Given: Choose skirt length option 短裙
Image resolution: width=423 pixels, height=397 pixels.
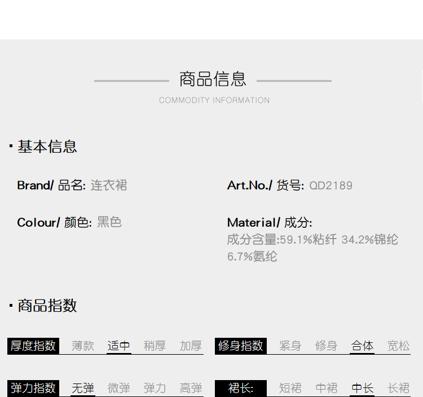Looking at the screenshot, I should point(290,389).
